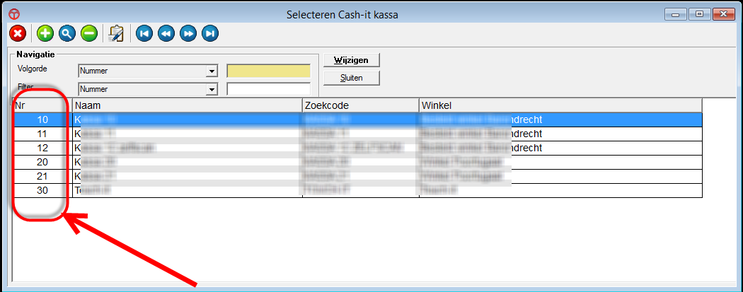Minimize the Selecteren Cash-it kassa window

tap(675, 14)
